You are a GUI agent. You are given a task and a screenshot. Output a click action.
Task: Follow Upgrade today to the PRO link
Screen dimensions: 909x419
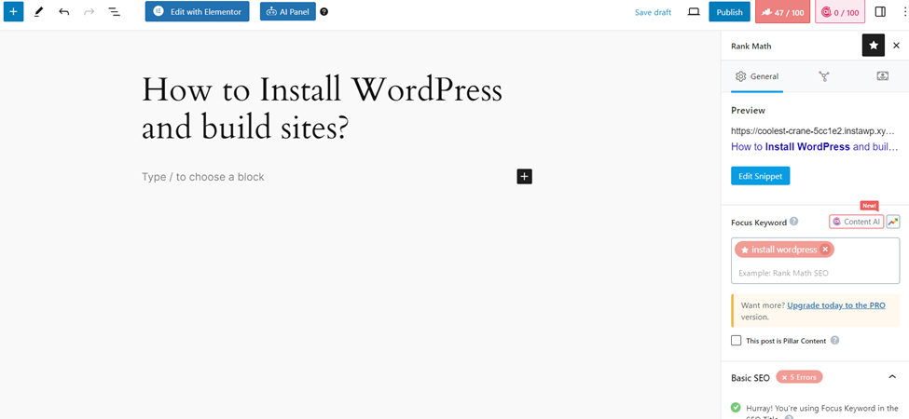tap(836, 305)
